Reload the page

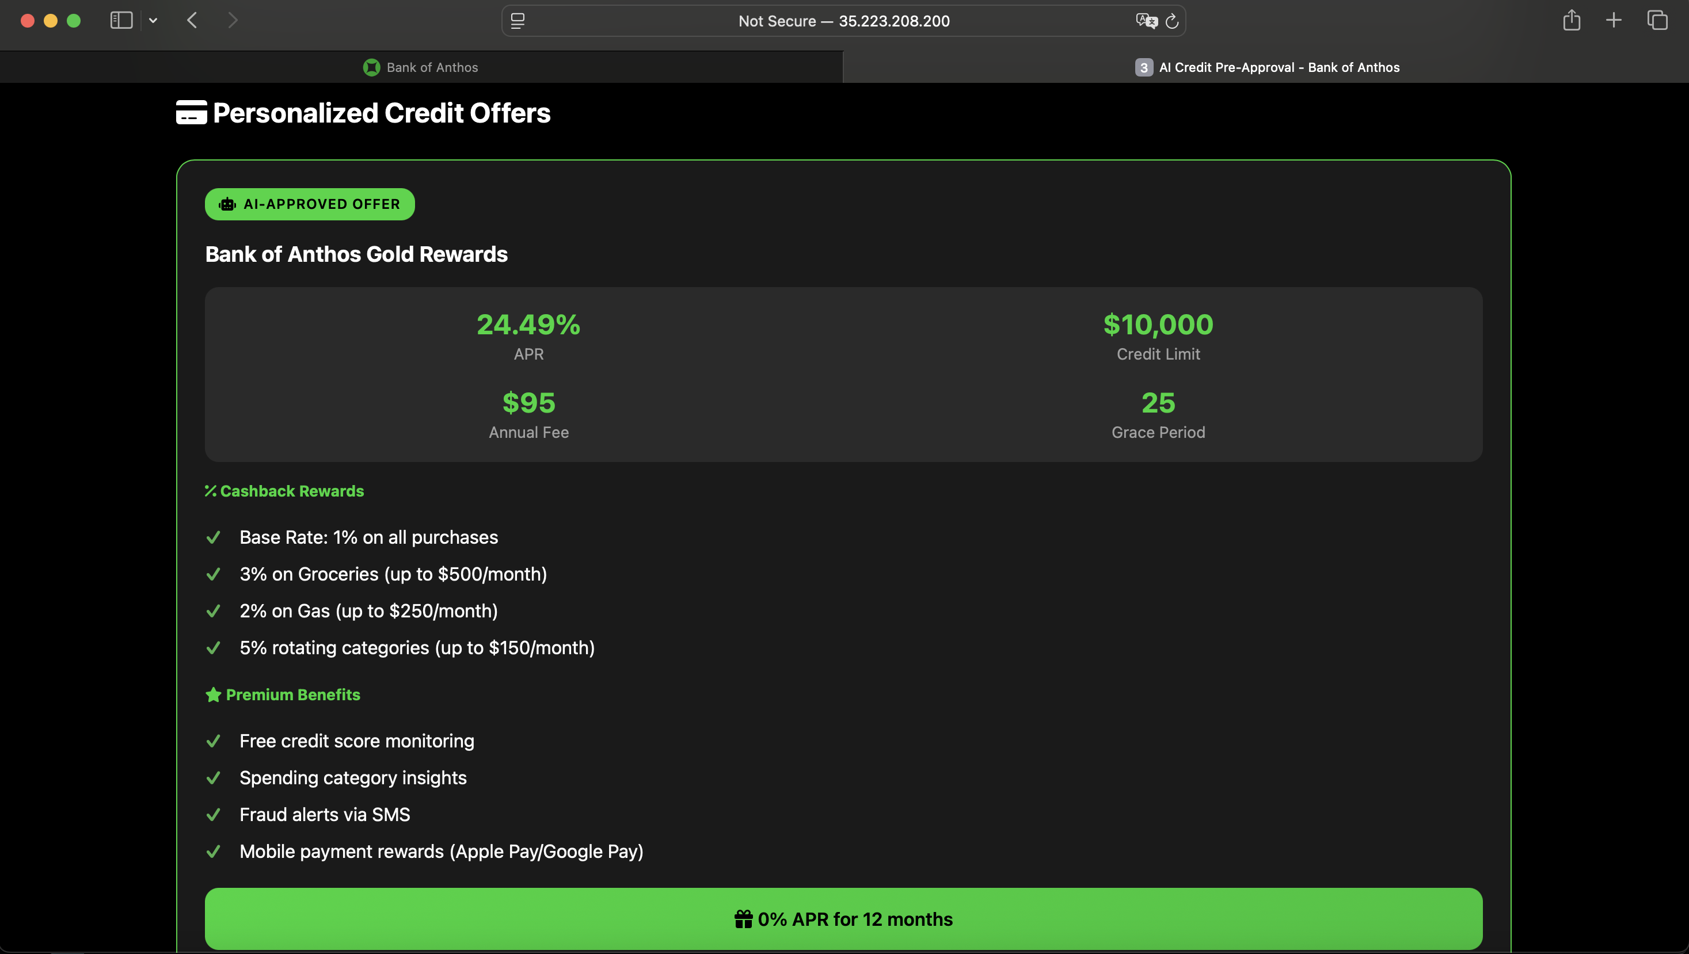1172,21
